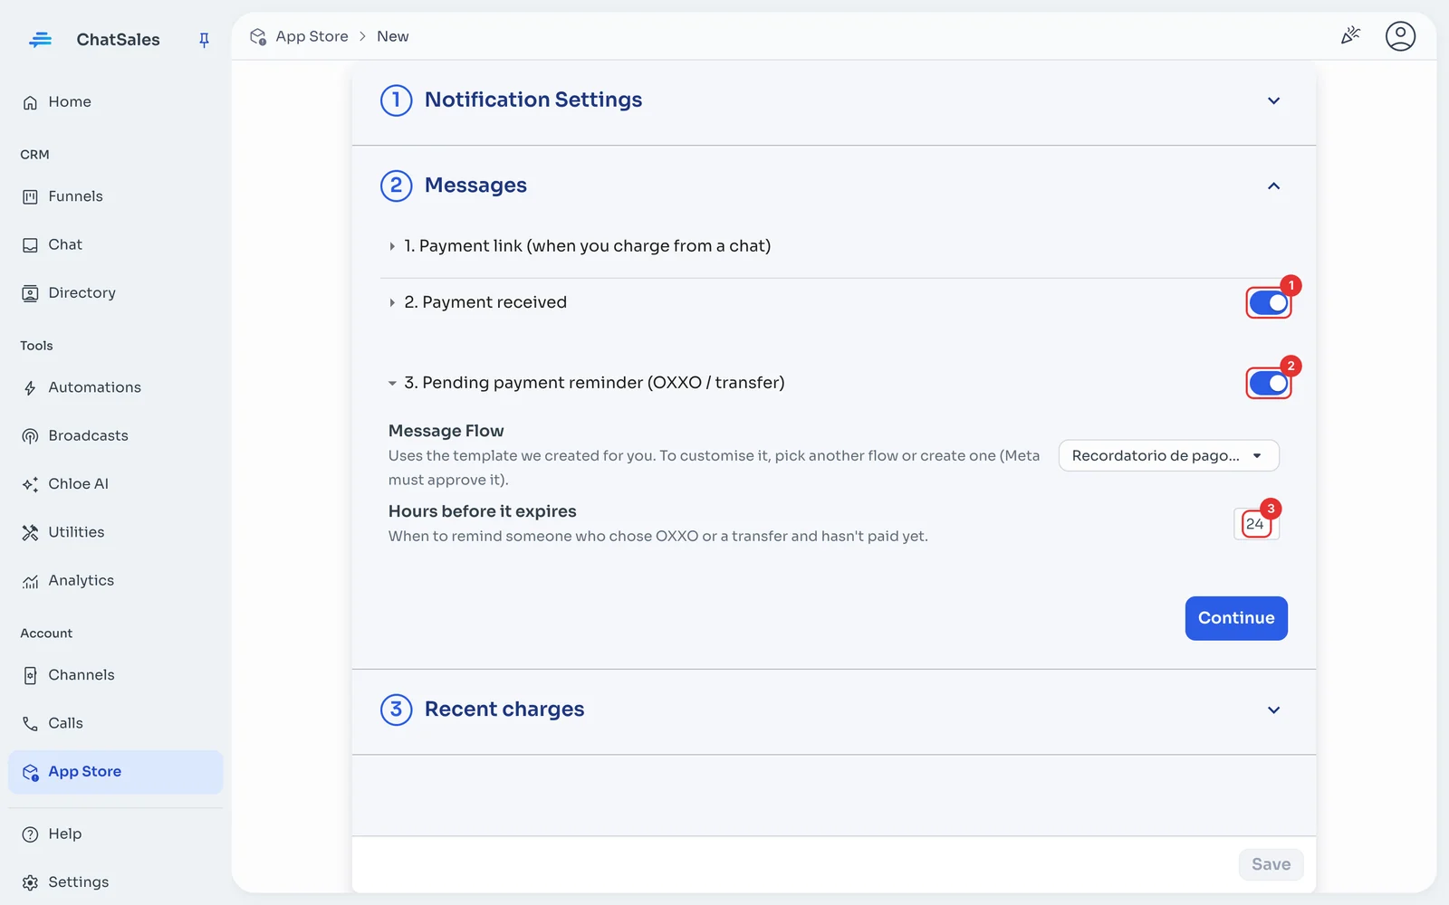Click the New breadcrumb item
This screenshot has height=905, width=1449.
[x=392, y=36]
